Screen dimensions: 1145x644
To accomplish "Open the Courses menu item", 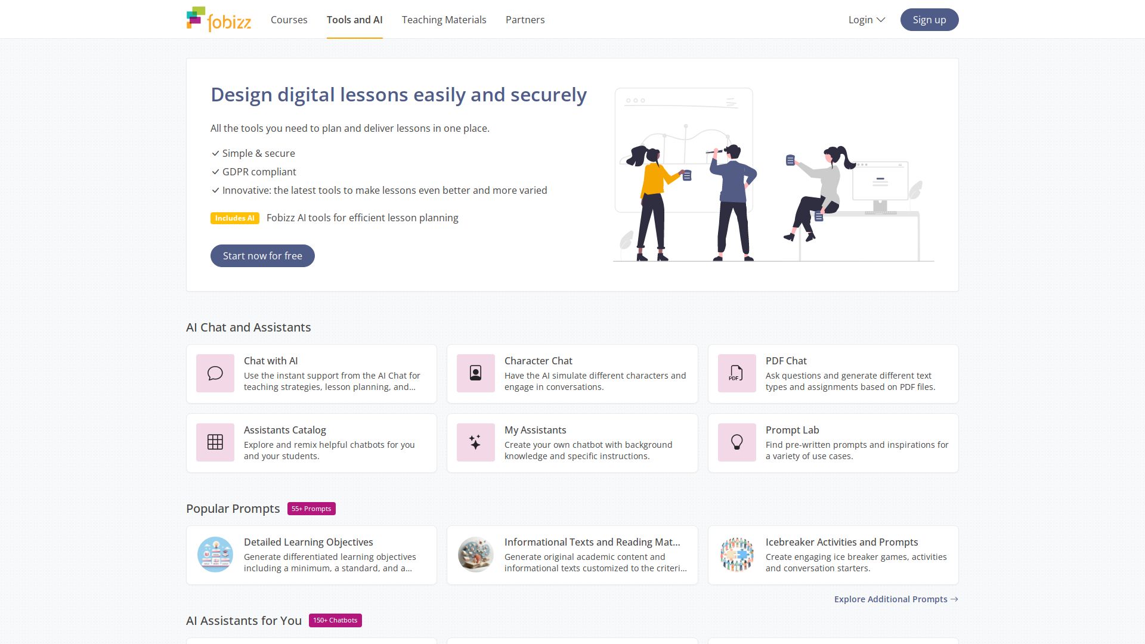I will [x=289, y=20].
